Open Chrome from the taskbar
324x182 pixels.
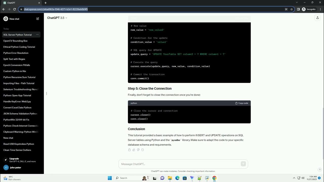(214, 178)
